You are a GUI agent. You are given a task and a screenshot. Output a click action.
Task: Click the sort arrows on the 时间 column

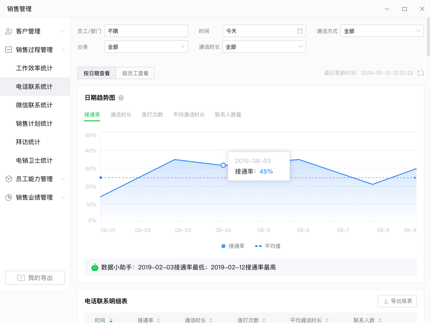coord(111,320)
